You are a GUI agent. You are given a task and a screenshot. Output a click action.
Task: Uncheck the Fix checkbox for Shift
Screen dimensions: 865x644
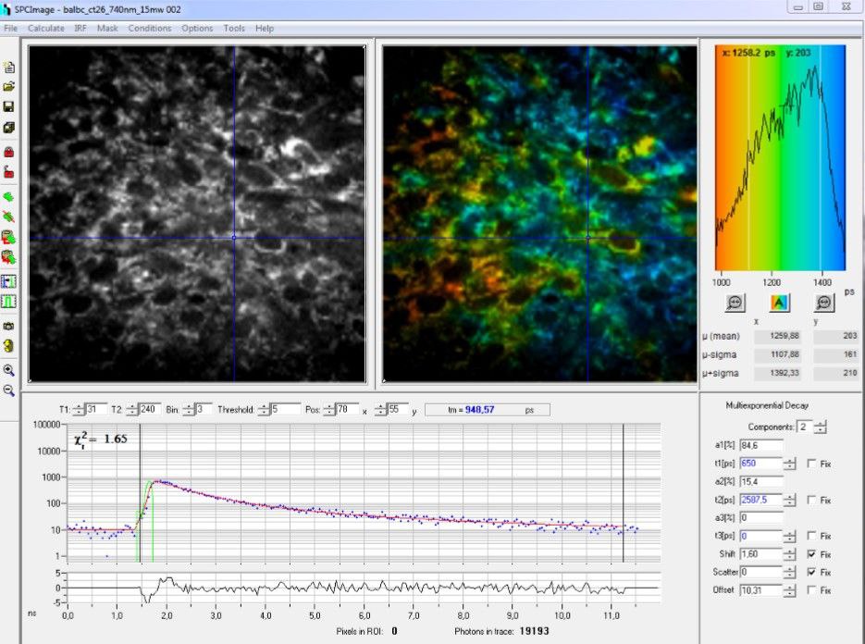tap(811, 554)
